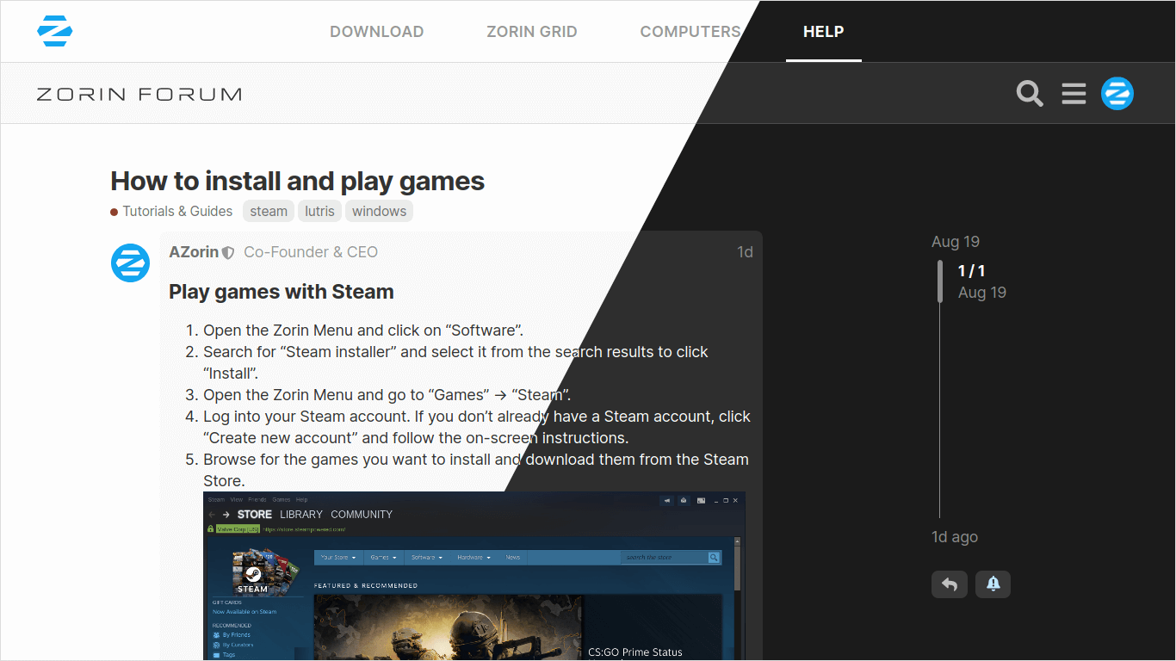Open the ZORIN GRID menu item
1176x661 pixels.
531,32
